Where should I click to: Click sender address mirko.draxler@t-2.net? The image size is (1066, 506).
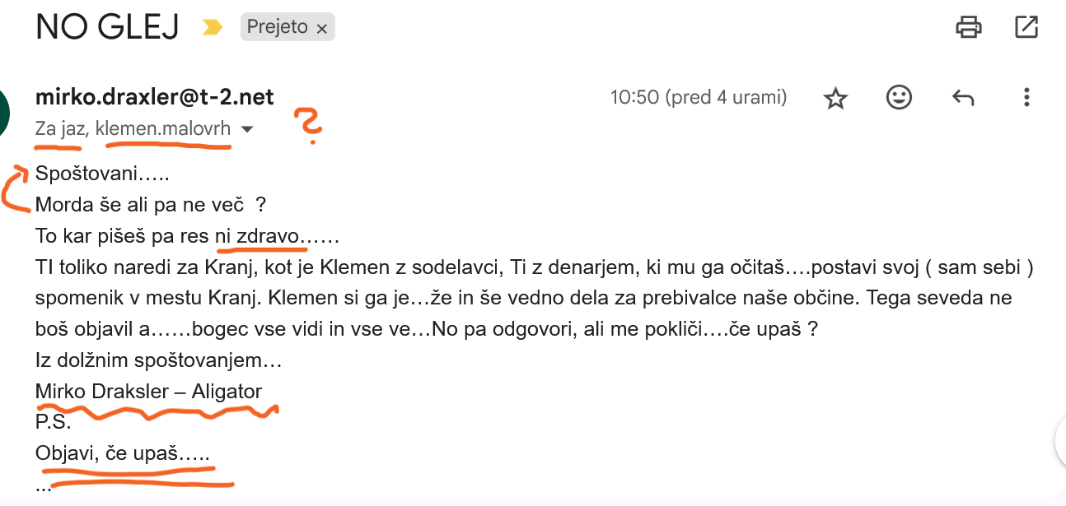155,97
